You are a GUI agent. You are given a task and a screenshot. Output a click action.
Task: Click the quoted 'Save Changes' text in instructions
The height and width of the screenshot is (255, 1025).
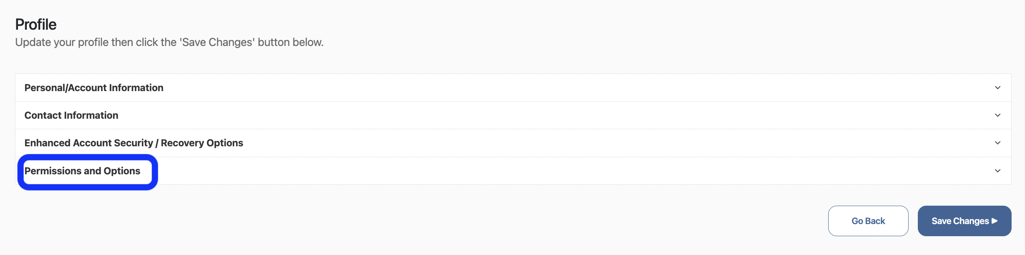[217, 42]
